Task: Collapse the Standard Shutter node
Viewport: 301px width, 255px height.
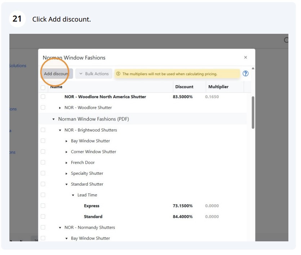Action: pos(66,185)
